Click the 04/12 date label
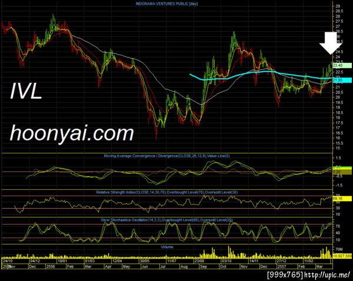This screenshot has width=353, height=281. (35, 261)
